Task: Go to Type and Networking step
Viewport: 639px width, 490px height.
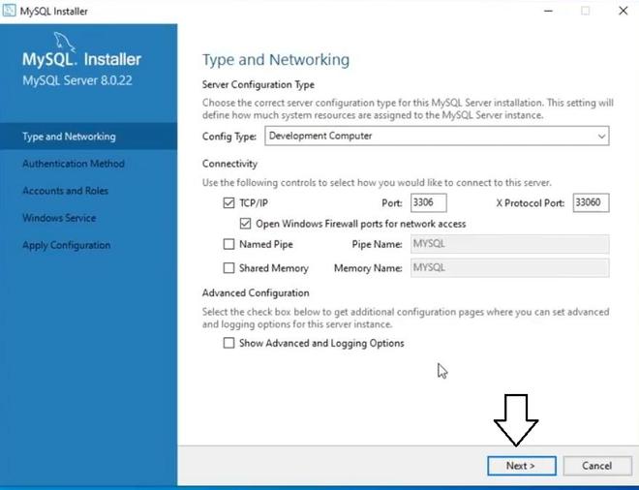Action: 88,137
